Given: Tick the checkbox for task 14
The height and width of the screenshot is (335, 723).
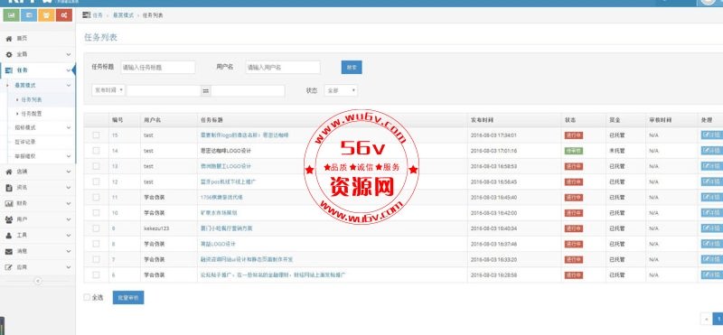Looking at the screenshot, I should point(96,150).
